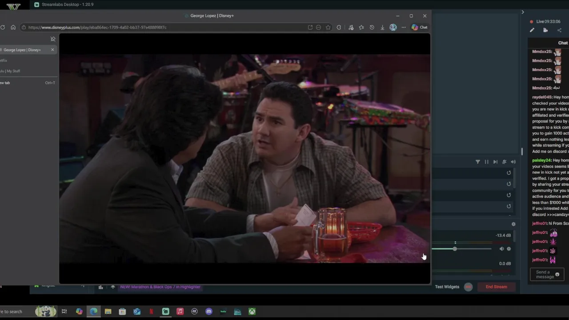Switch to the Netflix vertical tab
Screen dimensions: 569x320
4,60
